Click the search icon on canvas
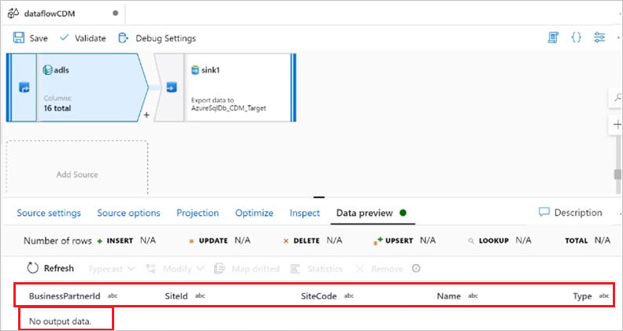 pyautogui.click(x=616, y=98)
